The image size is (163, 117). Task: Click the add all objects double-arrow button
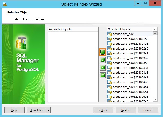pyautogui.click(x=102, y=52)
